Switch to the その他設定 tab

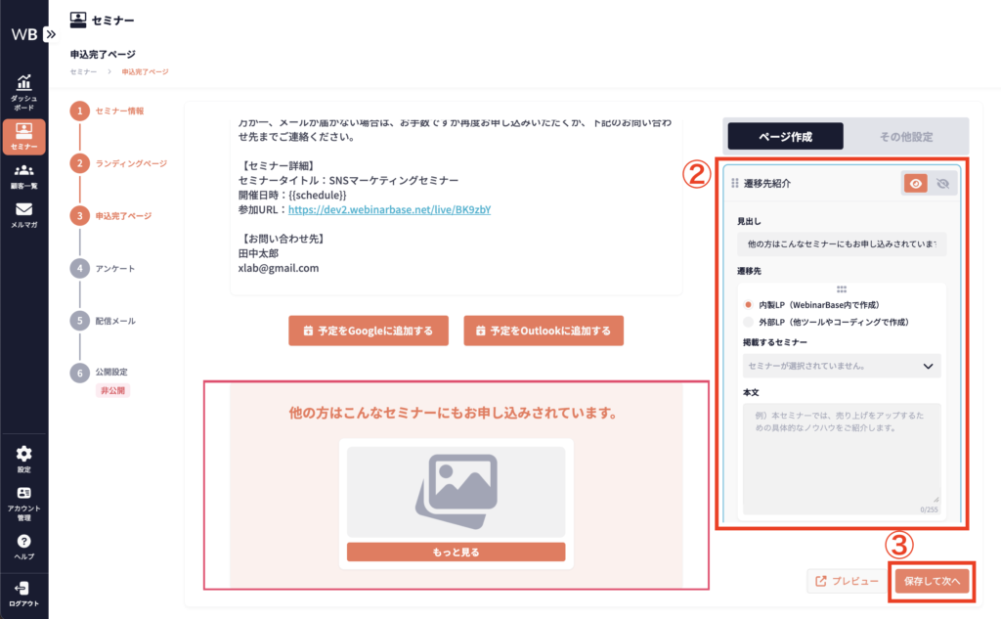pyautogui.click(x=905, y=136)
